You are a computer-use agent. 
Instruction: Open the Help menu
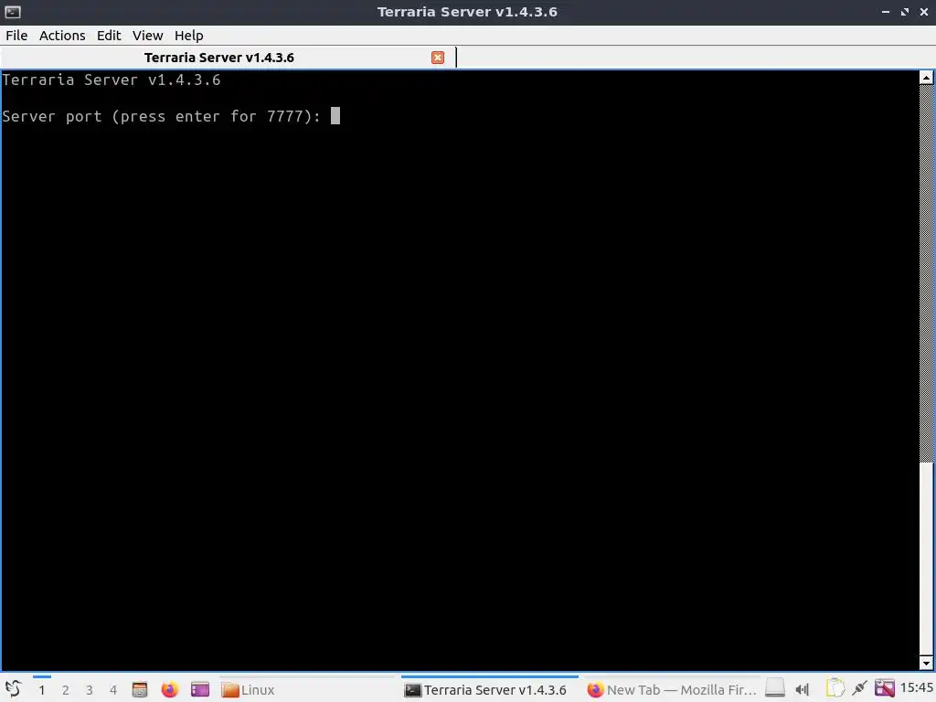[x=188, y=36]
